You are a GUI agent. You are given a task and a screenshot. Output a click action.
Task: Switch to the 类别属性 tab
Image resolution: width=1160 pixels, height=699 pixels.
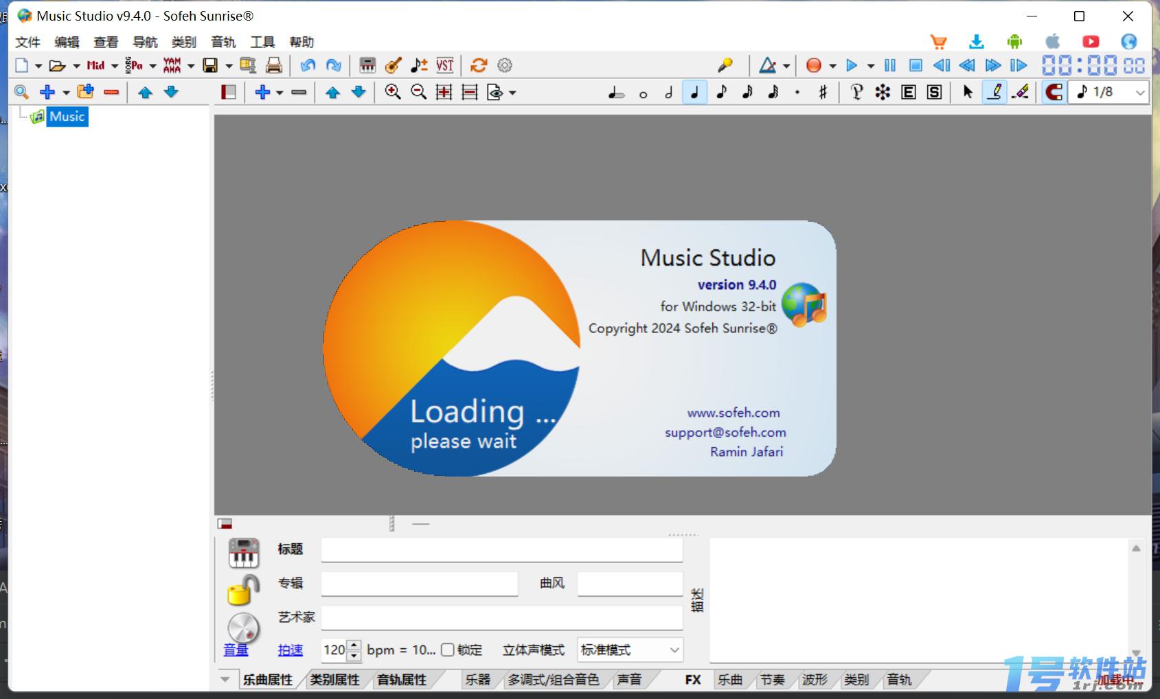coord(334,680)
